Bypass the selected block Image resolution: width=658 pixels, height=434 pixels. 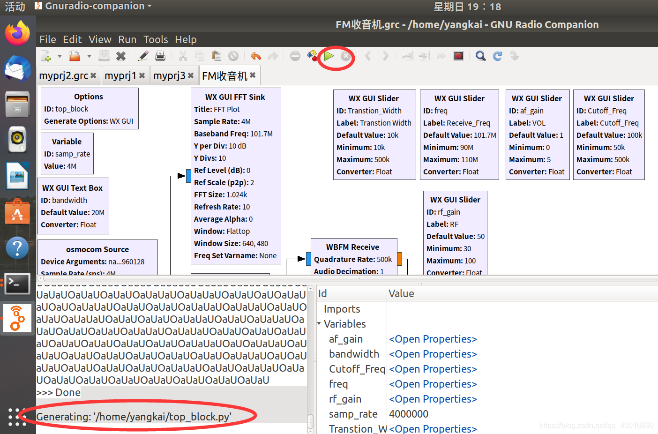click(441, 56)
